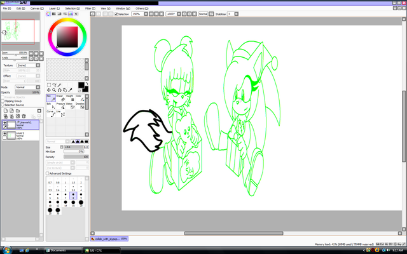This screenshot has height=254, width=407.
Task: Click the color wheel saturation square
Action: pos(67,37)
